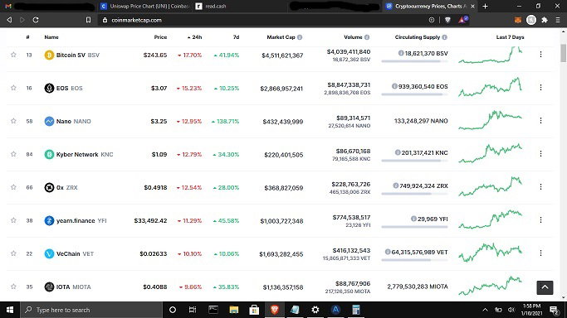567x318 pixels.
Task: Click the info icon next to Circulating Supply
Action: [x=444, y=37]
